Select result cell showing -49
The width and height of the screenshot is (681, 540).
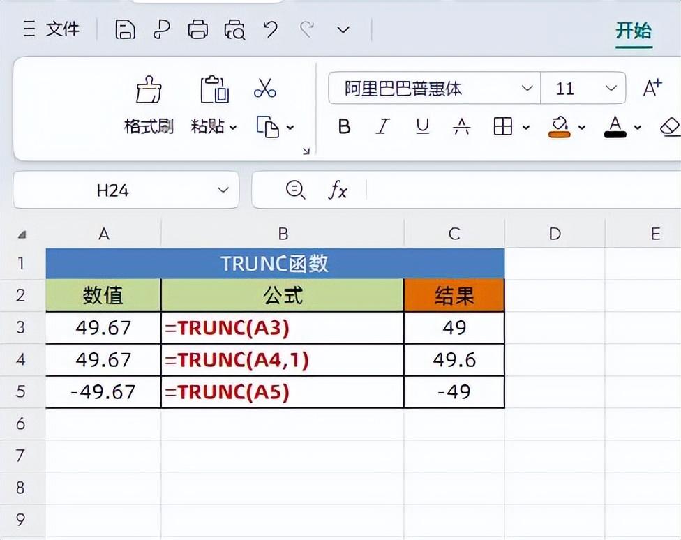(x=454, y=392)
